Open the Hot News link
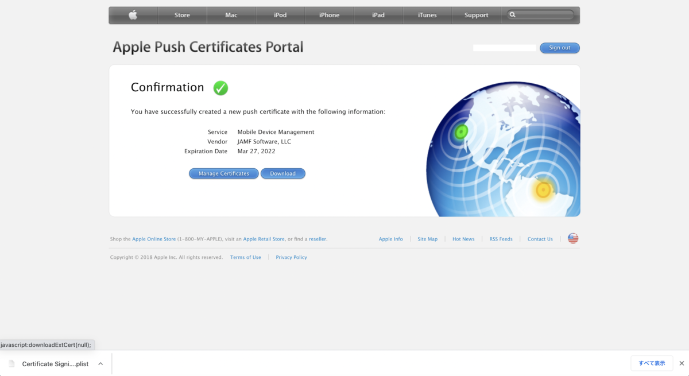Image resolution: width=689 pixels, height=376 pixels. (x=463, y=239)
